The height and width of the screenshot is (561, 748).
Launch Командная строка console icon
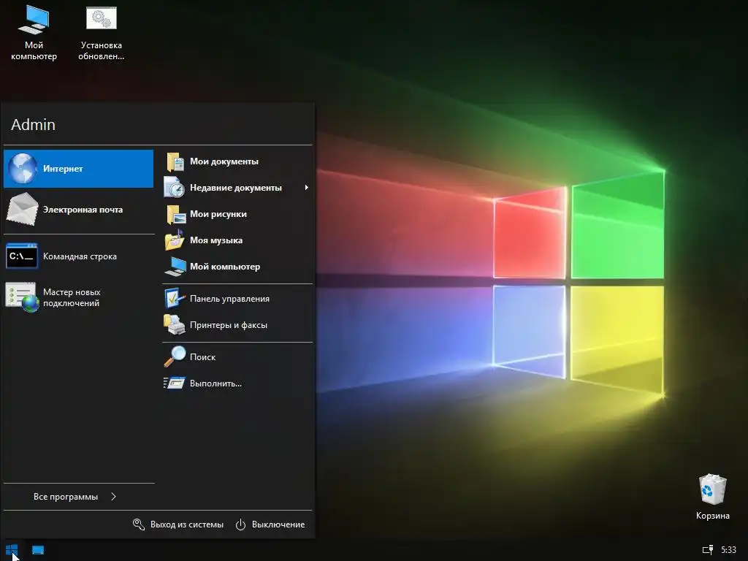point(21,256)
